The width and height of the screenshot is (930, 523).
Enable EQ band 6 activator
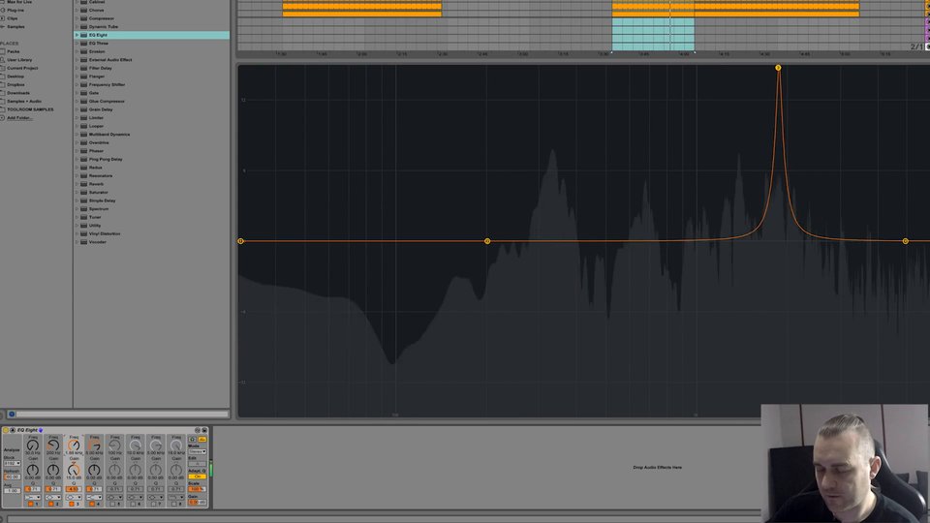(133, 504)
